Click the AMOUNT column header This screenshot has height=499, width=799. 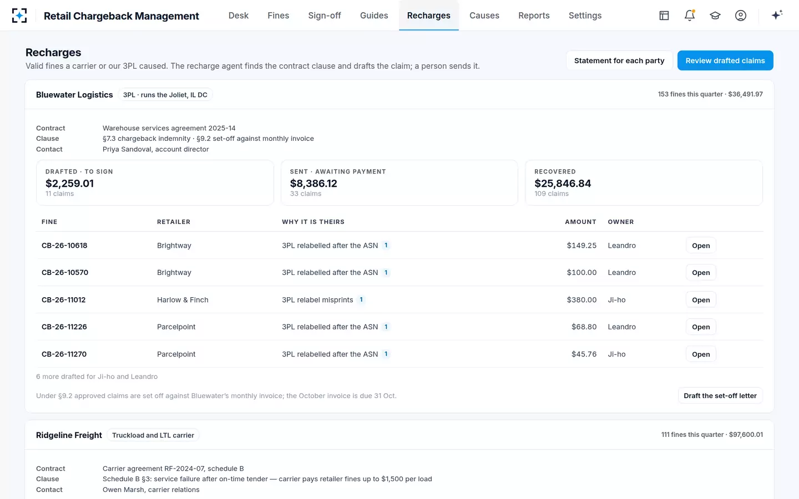click(x=580, y=222)
